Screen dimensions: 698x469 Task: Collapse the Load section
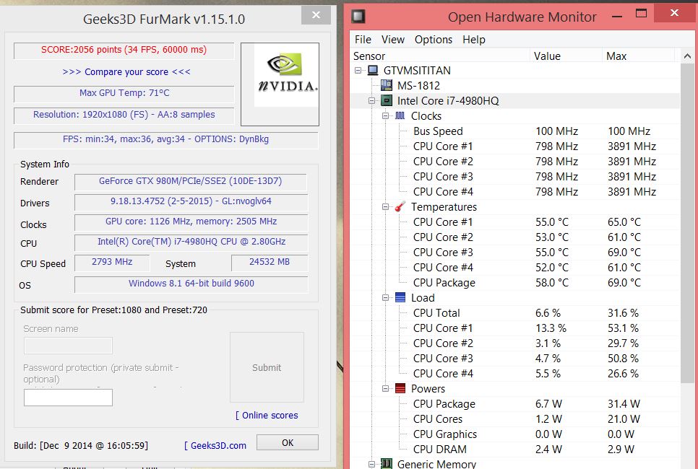pyautogui.click(x=386, y=298)
